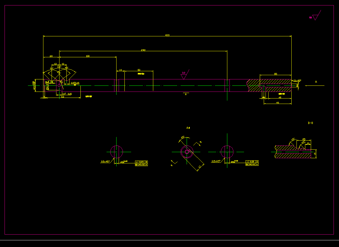Select the 40 dimension below hatched section
This screenshot has height=247, width=339.
tap(280, 98)
